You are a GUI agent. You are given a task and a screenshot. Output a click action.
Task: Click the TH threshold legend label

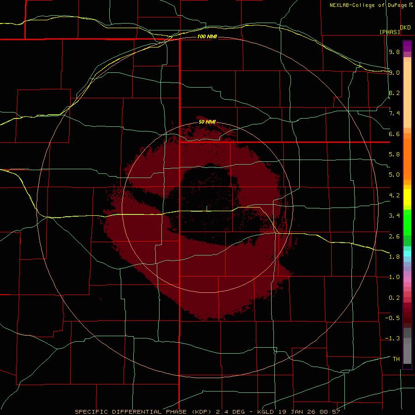pyautogui.click(x=396, y=359)
